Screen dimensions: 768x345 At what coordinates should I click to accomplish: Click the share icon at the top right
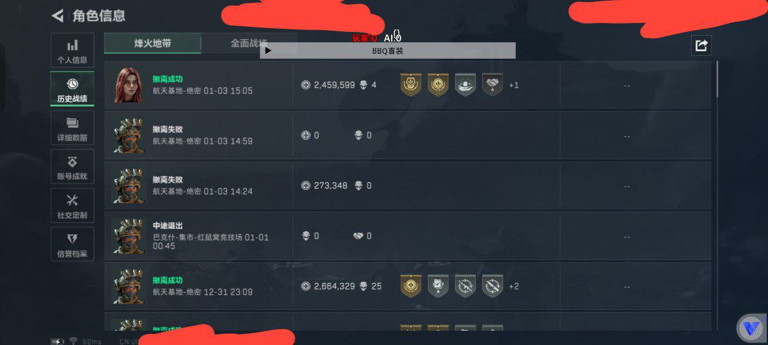pyautogui.click(x=701, y=45)
